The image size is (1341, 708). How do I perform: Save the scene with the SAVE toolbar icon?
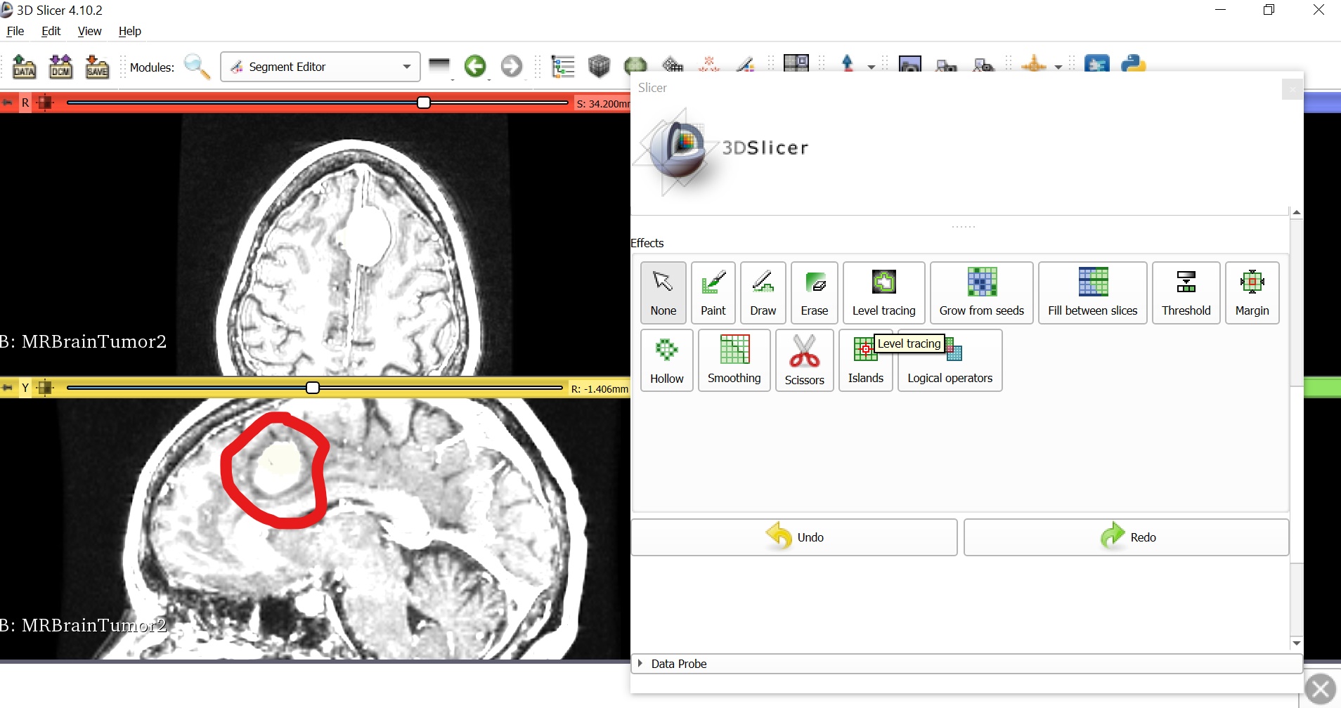[x=97, y=67]
